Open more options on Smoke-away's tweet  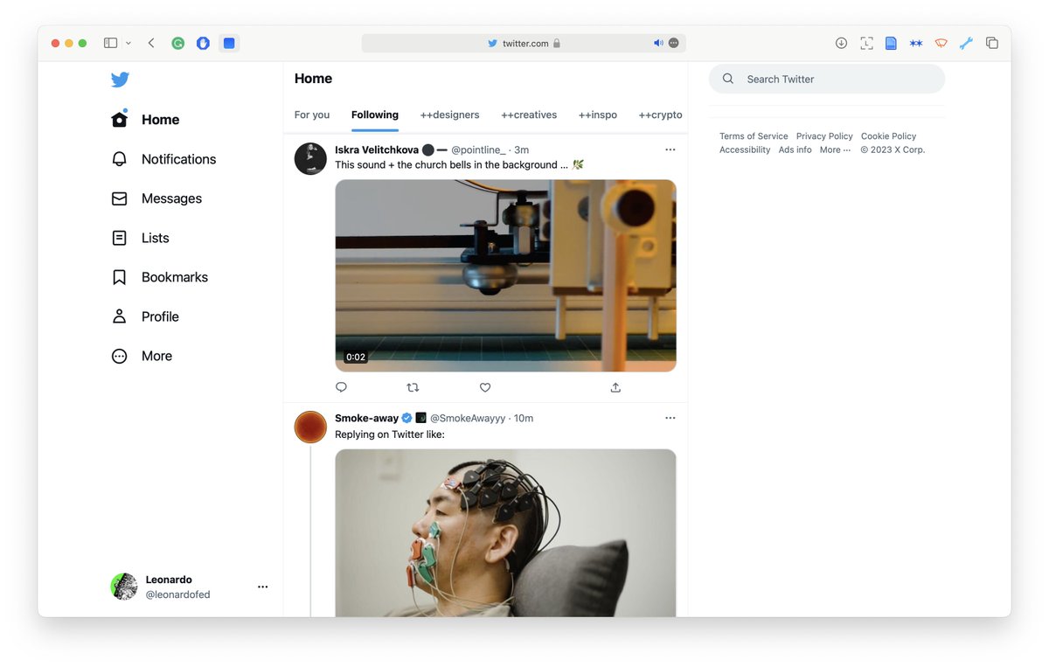click(x=670, y=418)
